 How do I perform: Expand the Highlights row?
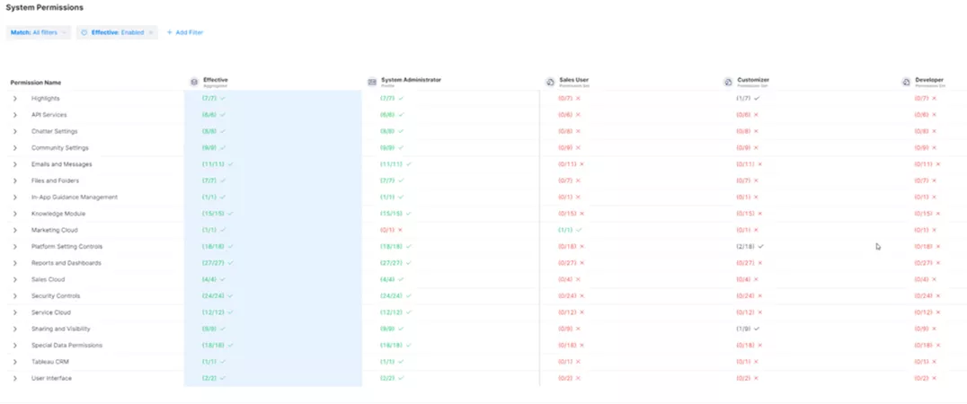tap(14, 99)
